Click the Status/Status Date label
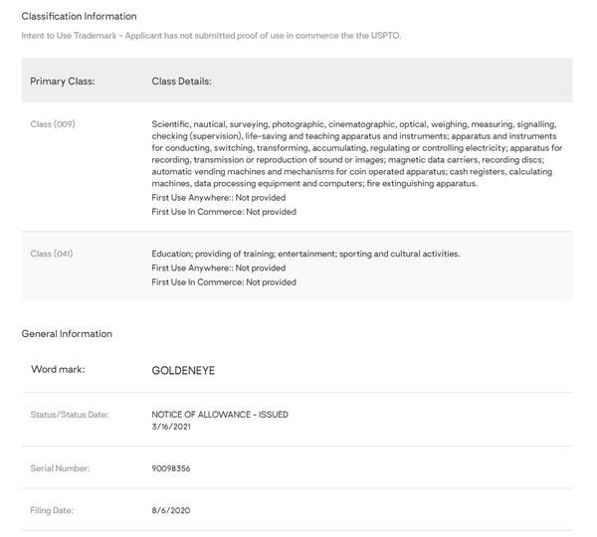Screen dimensions: 597x537 point(70,415)
